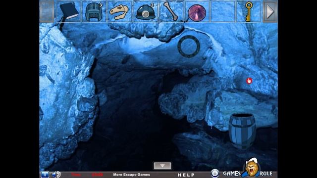The image size is (317, 178).
Task: Open the HELP walkthrough
Action: (186, 175)
